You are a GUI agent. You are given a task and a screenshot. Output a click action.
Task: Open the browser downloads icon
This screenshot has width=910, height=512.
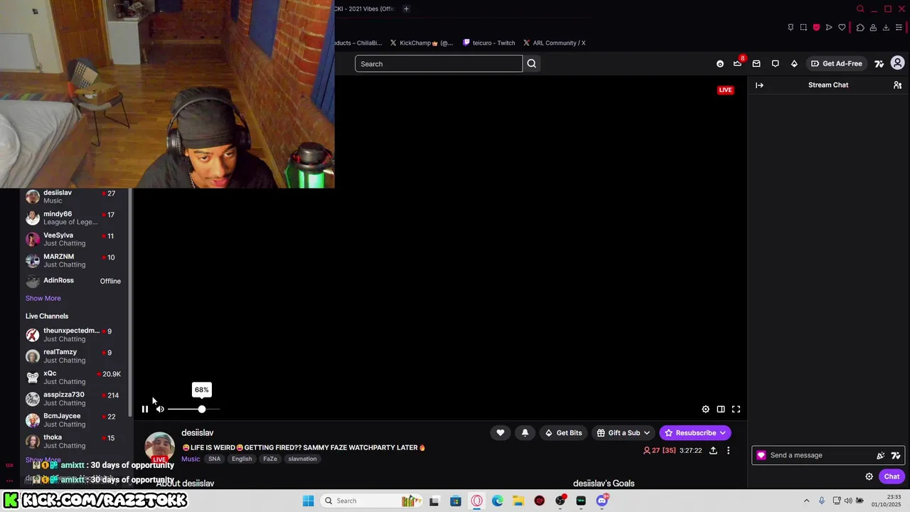point(886,27)
